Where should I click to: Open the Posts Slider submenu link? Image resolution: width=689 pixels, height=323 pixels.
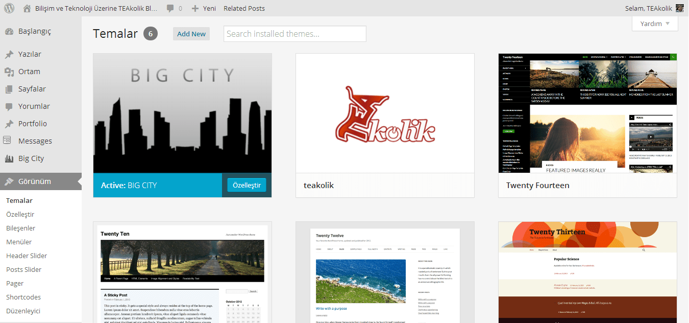point(24,269)
